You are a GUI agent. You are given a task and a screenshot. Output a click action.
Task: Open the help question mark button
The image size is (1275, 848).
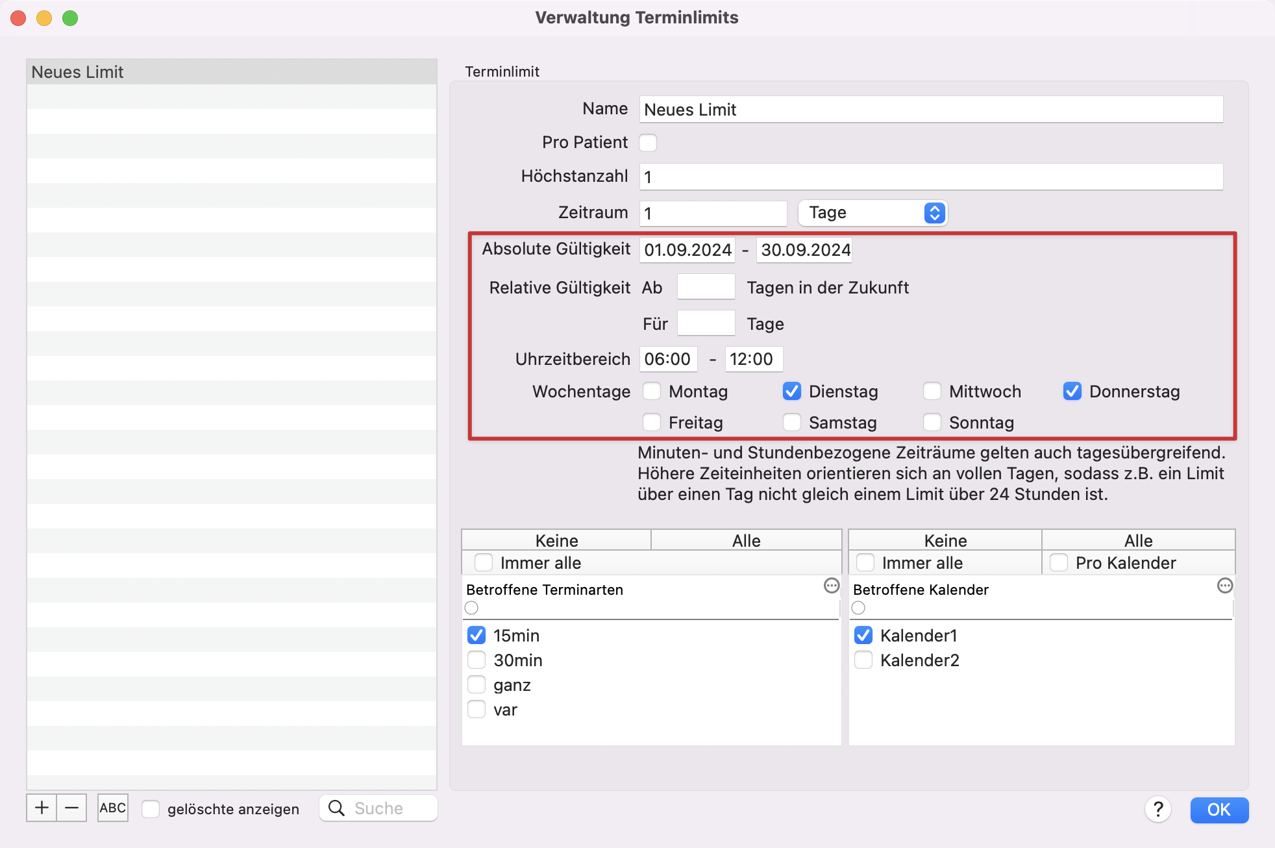click(x=1158, y=809)
